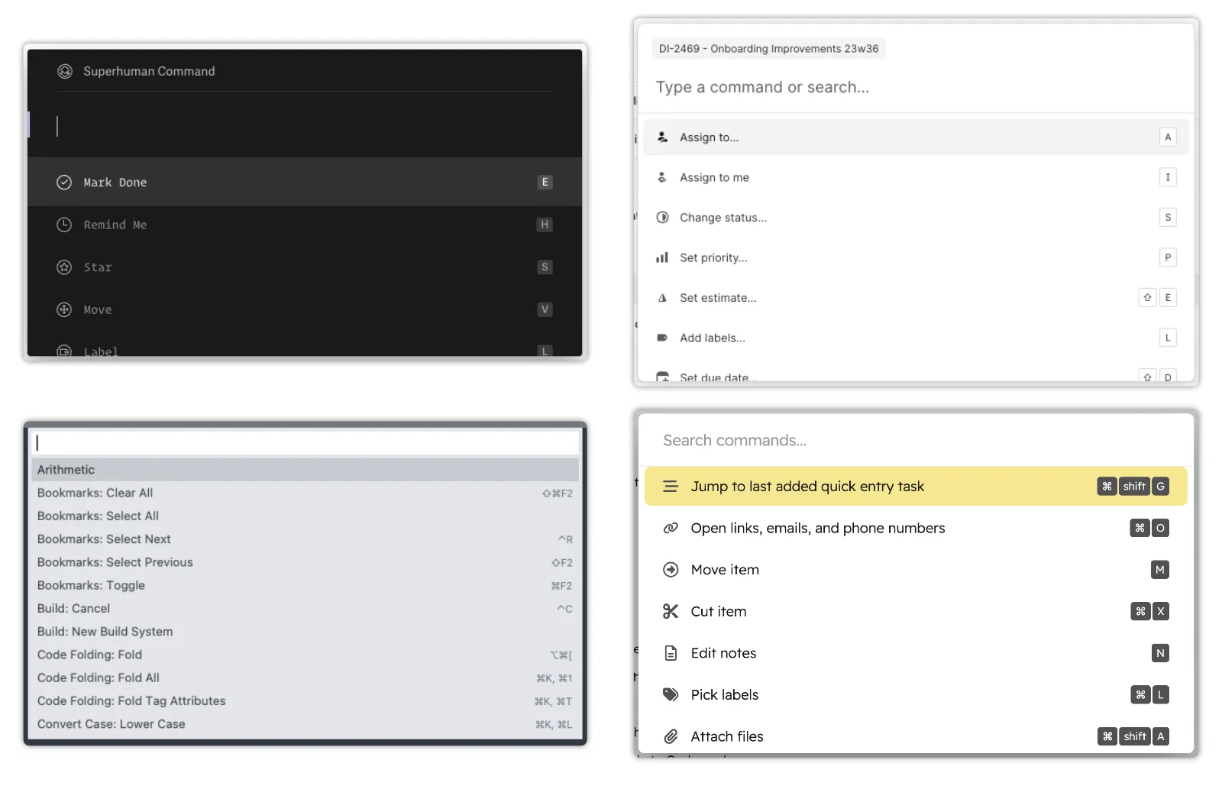Select Convert Case: Lower Case
Viewport: 1222px width, 786px height.
pyautogui.click(x=305, y=724)
